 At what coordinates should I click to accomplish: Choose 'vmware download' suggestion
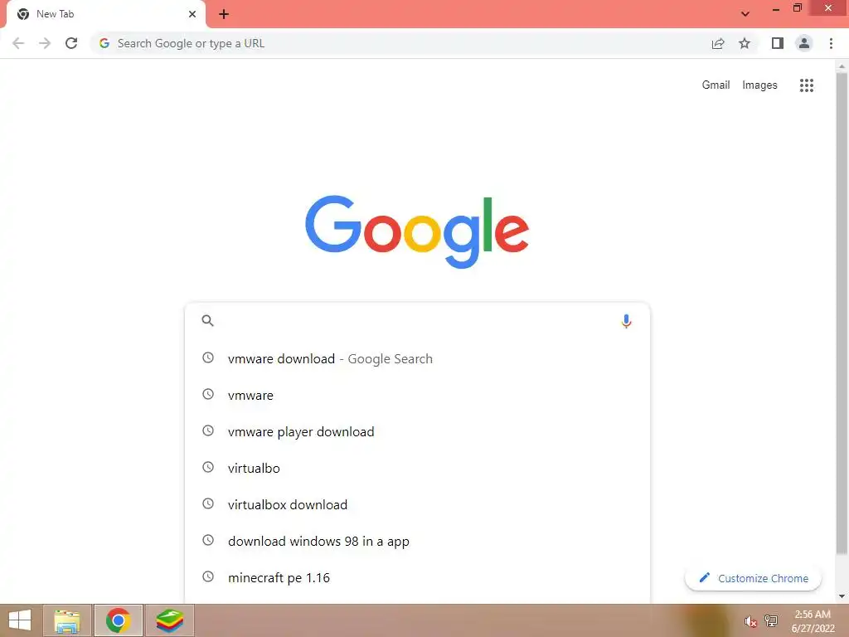click(417, 358)
